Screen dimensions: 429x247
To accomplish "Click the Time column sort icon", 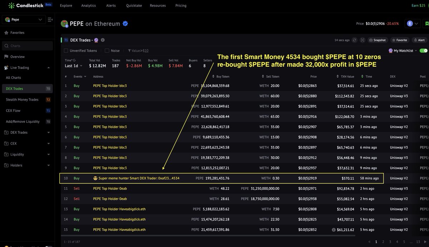I will coord(363,76).
